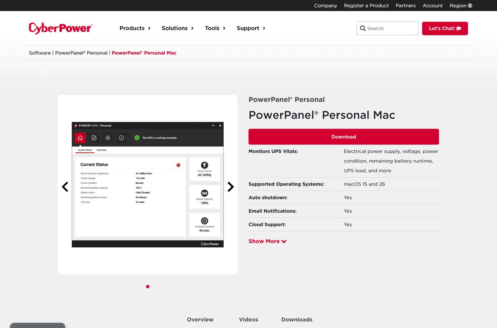Start a chat with Let's Chat!
Viewport: 497px width, 328px height.
click(445, 28)
